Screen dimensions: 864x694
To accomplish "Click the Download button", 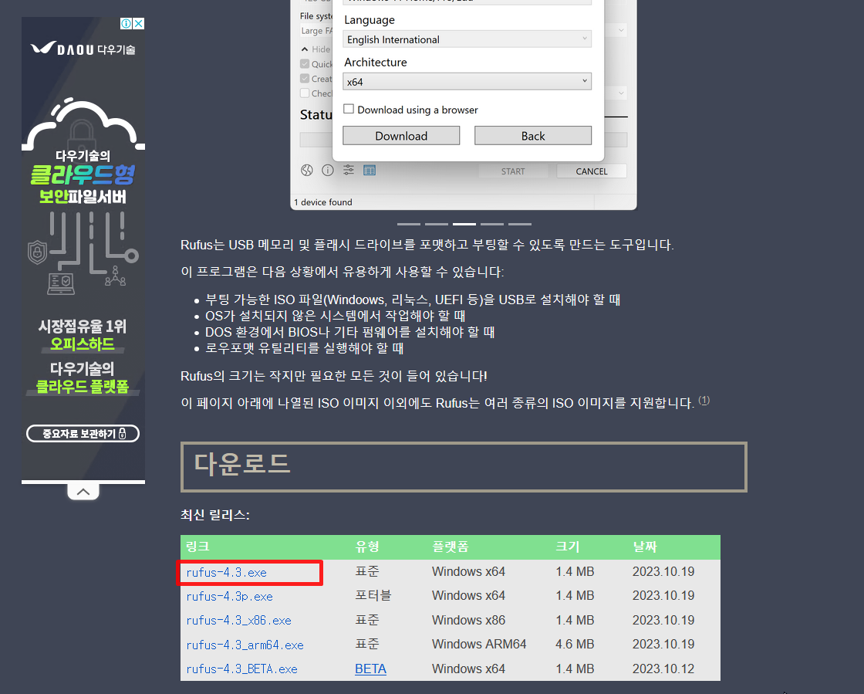I will (x=401, y=136).
